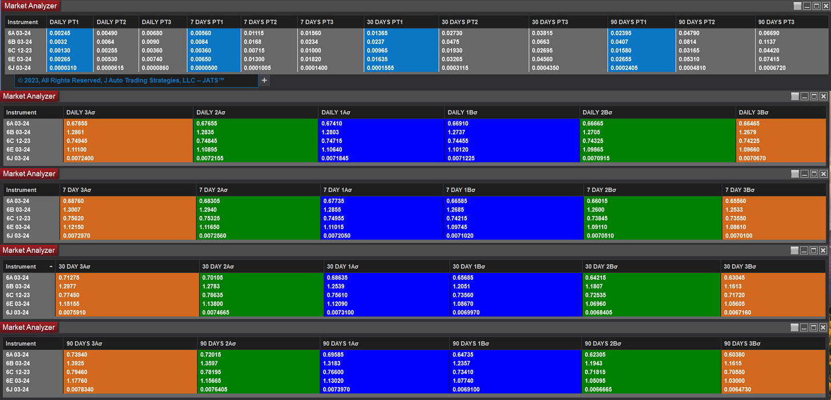Viewport: 831px width, 400px height.
Task: Click the orange 0.67855 cell under DAILY 3Aσ
Action: pos(128,123)
